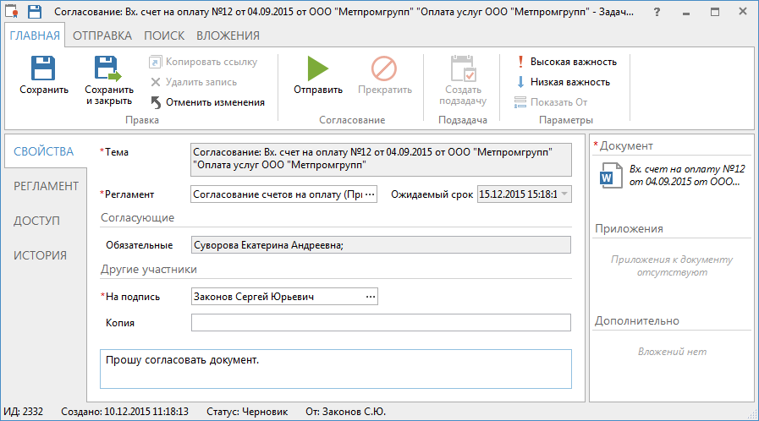Click into the Копия input field
The height and width of the screenshot is (421, 759).
pos(381,323)
